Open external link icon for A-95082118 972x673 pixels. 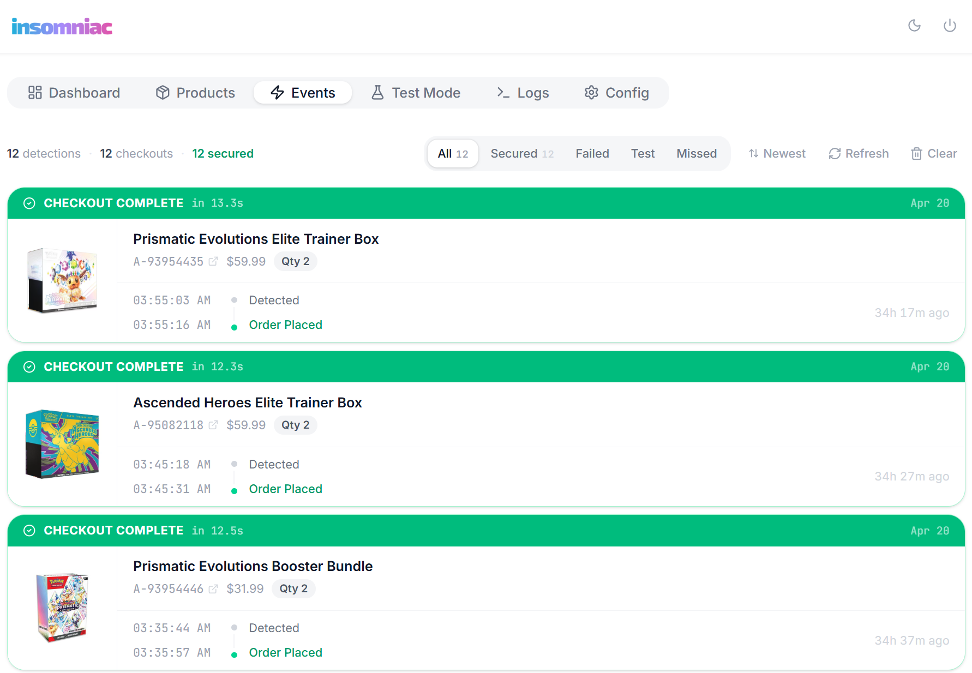click(213, 425)
